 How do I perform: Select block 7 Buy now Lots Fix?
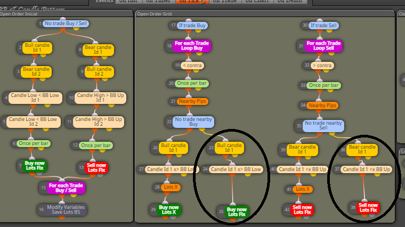[35, 166]
